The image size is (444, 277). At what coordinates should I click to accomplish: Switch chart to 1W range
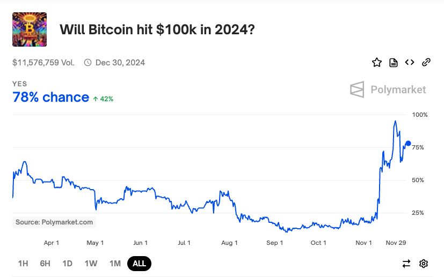click(x=91, y=264)
